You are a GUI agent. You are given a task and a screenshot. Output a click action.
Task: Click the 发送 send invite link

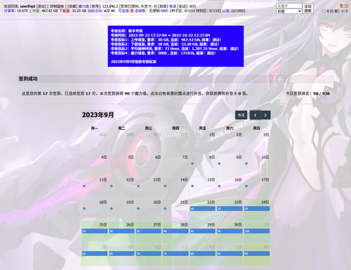coord(183,6)
